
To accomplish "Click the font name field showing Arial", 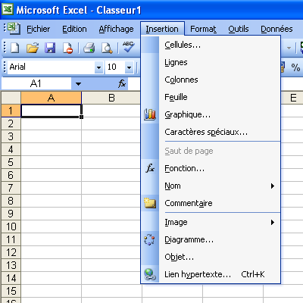I will pyautogui.click(x=52, y=67).
